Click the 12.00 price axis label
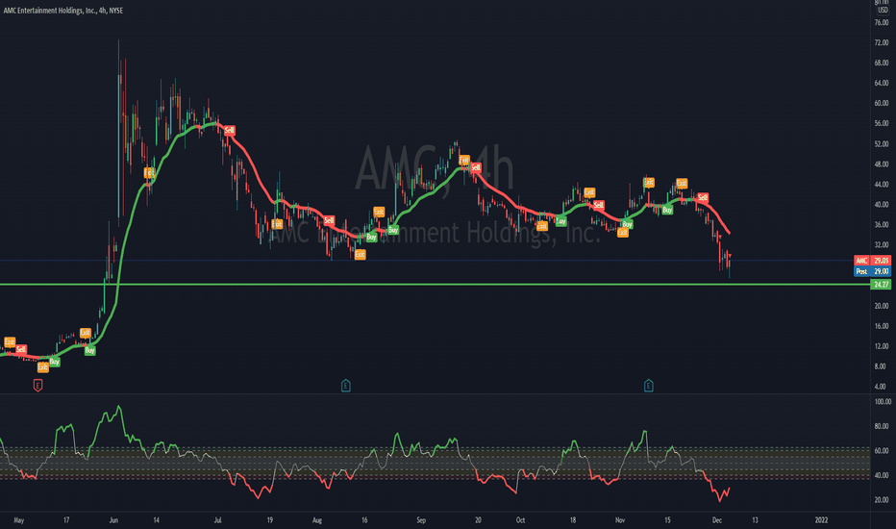This screenshot has width=896, height=529. coord(882,346)
